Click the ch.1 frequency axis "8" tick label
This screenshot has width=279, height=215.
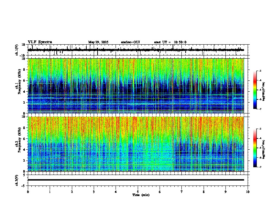point(25,70)
